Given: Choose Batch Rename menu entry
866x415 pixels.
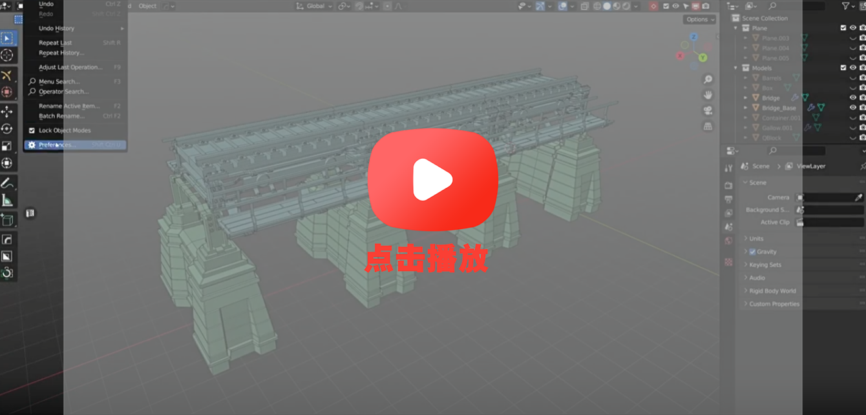Looking at the screenshot, I should coord(75,116).
